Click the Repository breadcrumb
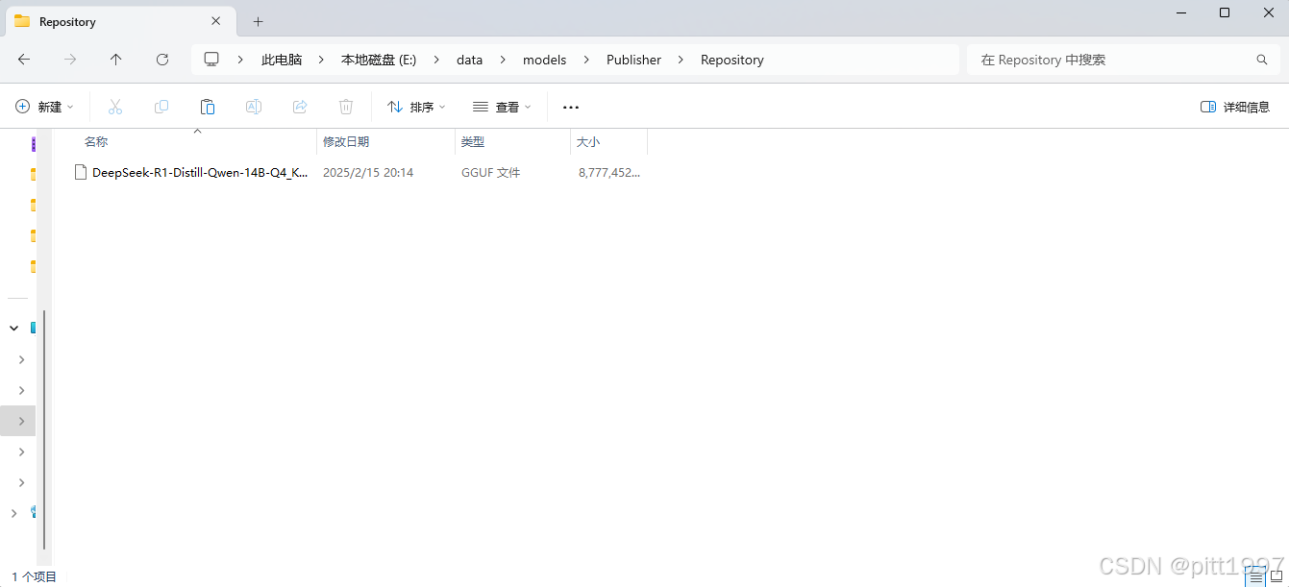Screen dimensions: 1289x587 coord(731,60)
